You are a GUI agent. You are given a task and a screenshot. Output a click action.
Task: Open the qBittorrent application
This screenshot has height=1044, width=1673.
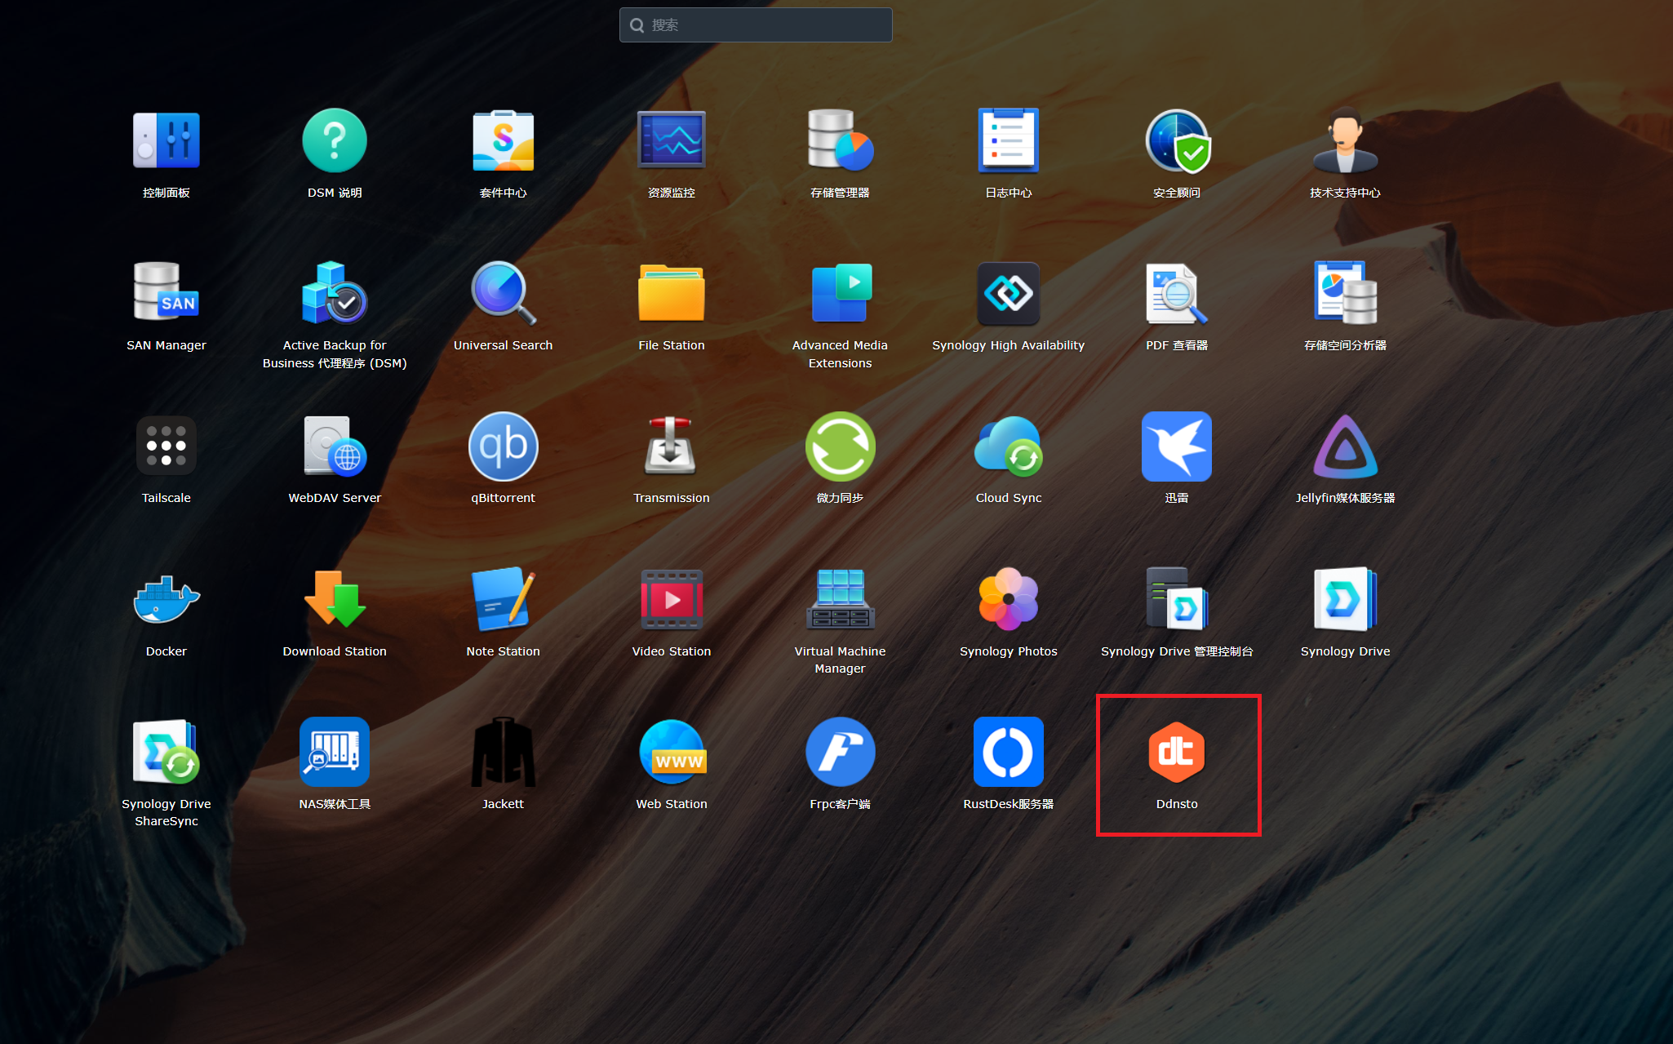point(503,447)
